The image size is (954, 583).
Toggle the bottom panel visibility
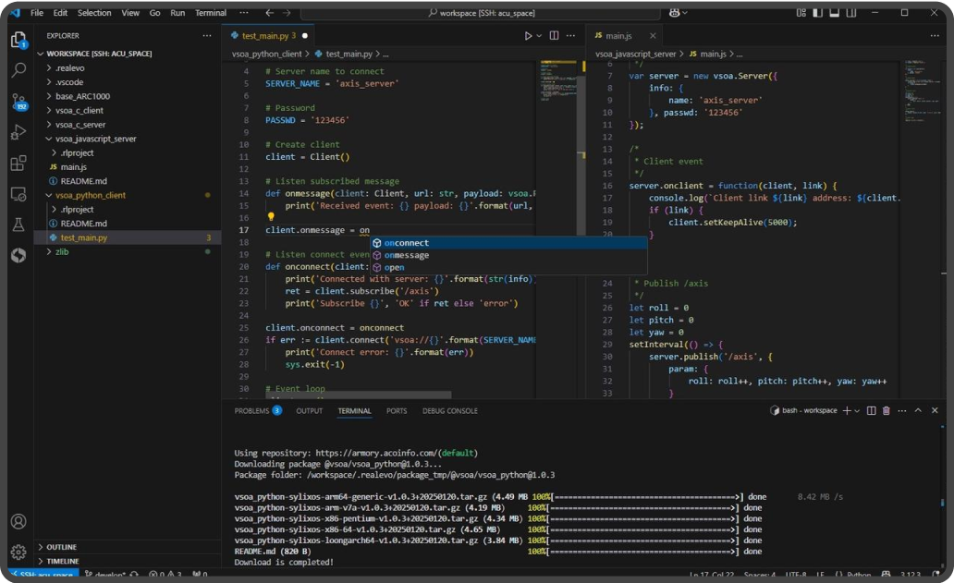(835, 13)
